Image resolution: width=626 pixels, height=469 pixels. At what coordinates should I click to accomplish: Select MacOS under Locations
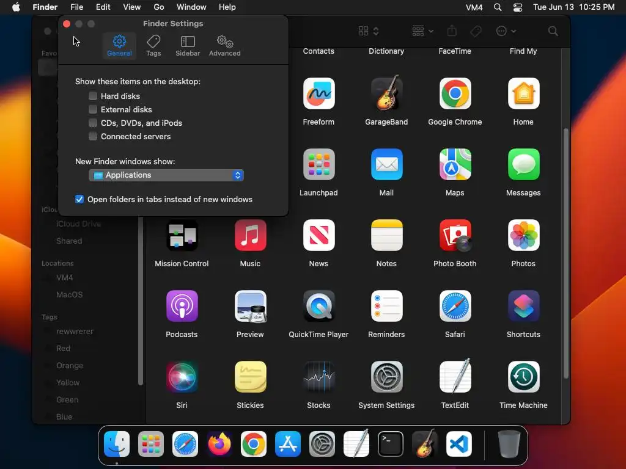tap(70, 295)
